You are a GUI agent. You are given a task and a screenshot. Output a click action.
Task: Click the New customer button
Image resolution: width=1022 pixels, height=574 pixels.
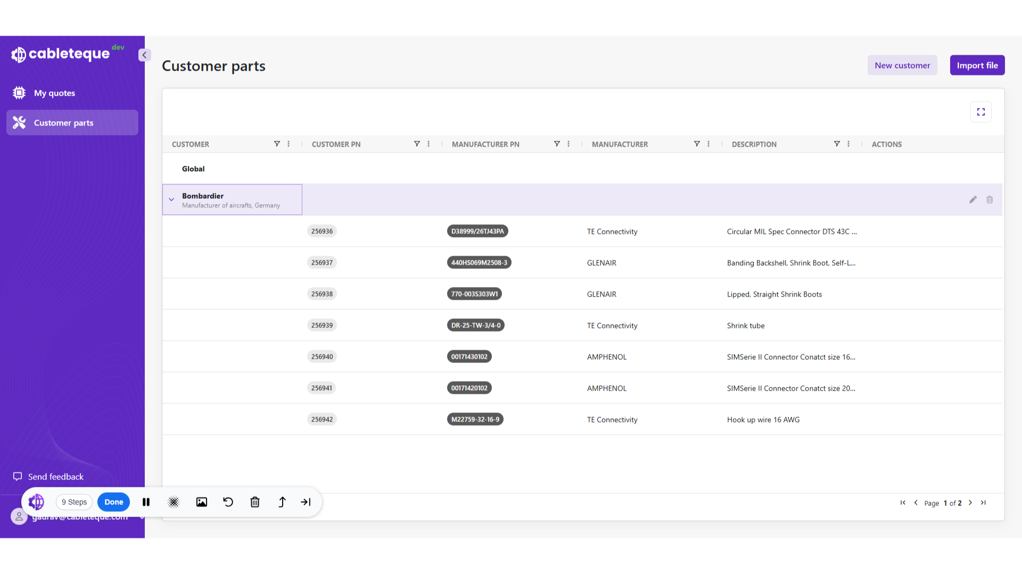[x=902, y=65]
